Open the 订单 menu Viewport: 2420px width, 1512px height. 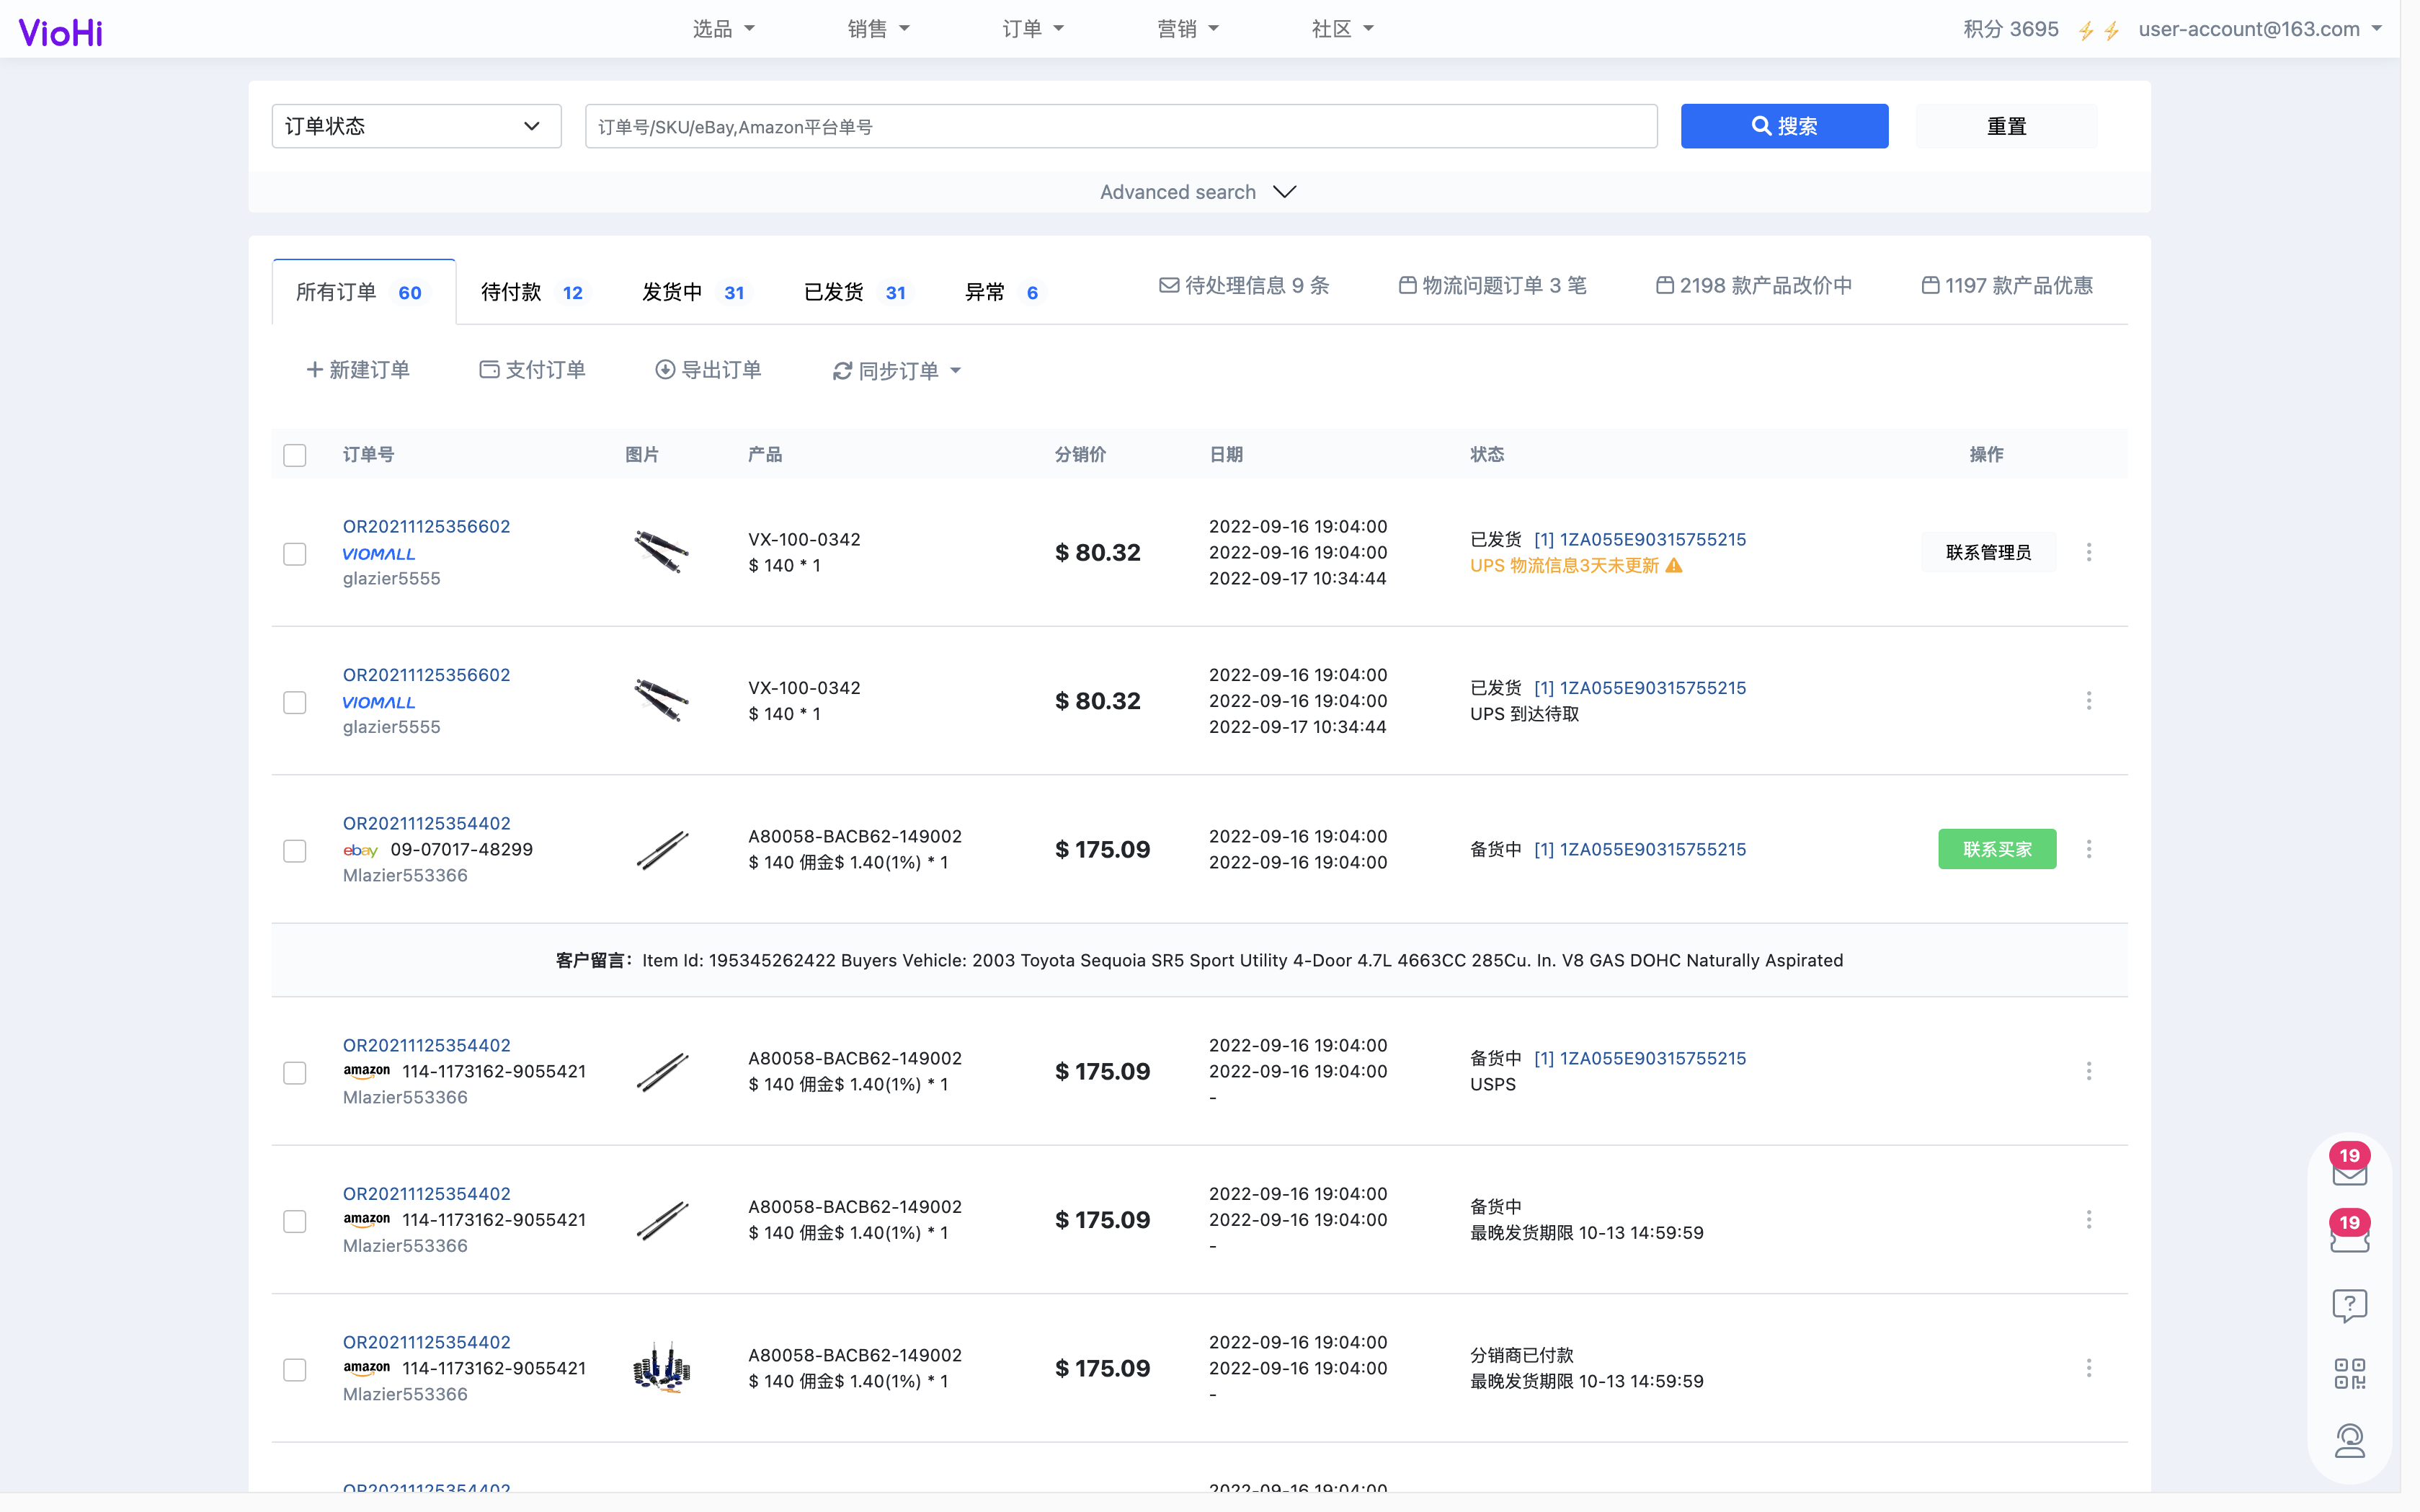point(1033,29)
